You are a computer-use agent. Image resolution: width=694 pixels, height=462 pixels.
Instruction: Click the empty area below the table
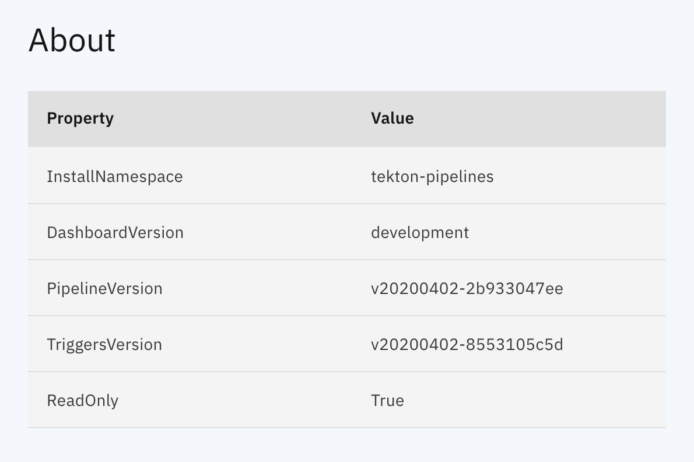point(347,446)
